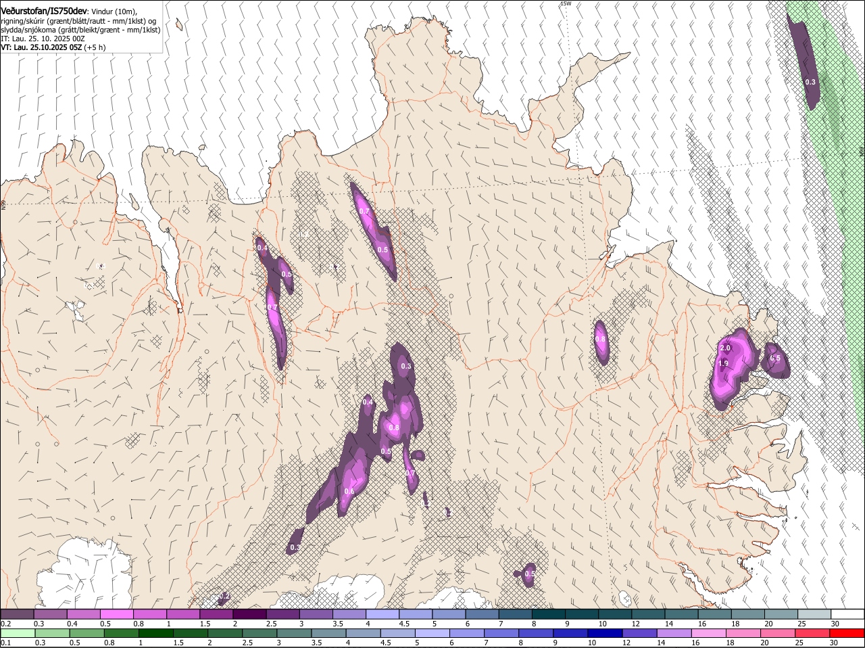
Task: Select pale gray snow swatch between 25 and 30
Action: 813,614
